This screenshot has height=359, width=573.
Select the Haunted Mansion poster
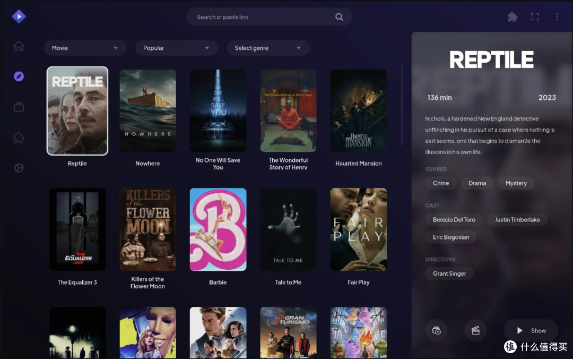click(x=359, y=111)
